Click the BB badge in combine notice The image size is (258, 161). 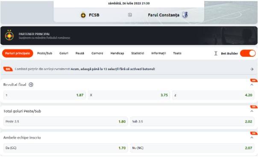tap(8, 69)
